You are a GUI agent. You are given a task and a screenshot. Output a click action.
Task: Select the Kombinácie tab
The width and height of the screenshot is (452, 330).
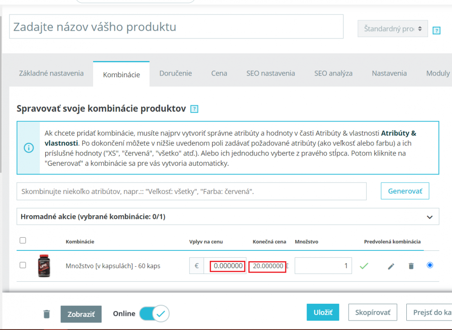121,74
